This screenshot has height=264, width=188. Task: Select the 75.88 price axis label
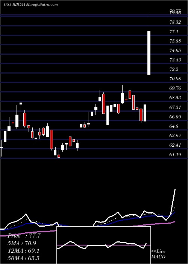coord(176,41)
